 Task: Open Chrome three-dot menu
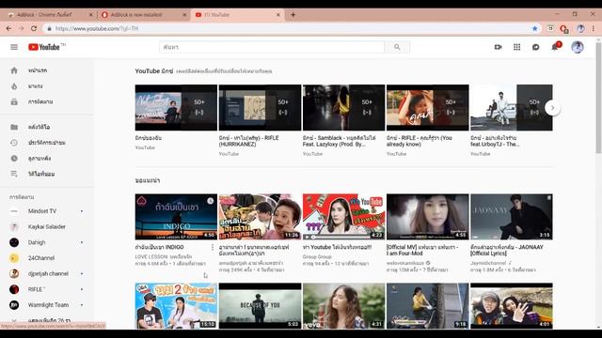(x=594, y=28)
